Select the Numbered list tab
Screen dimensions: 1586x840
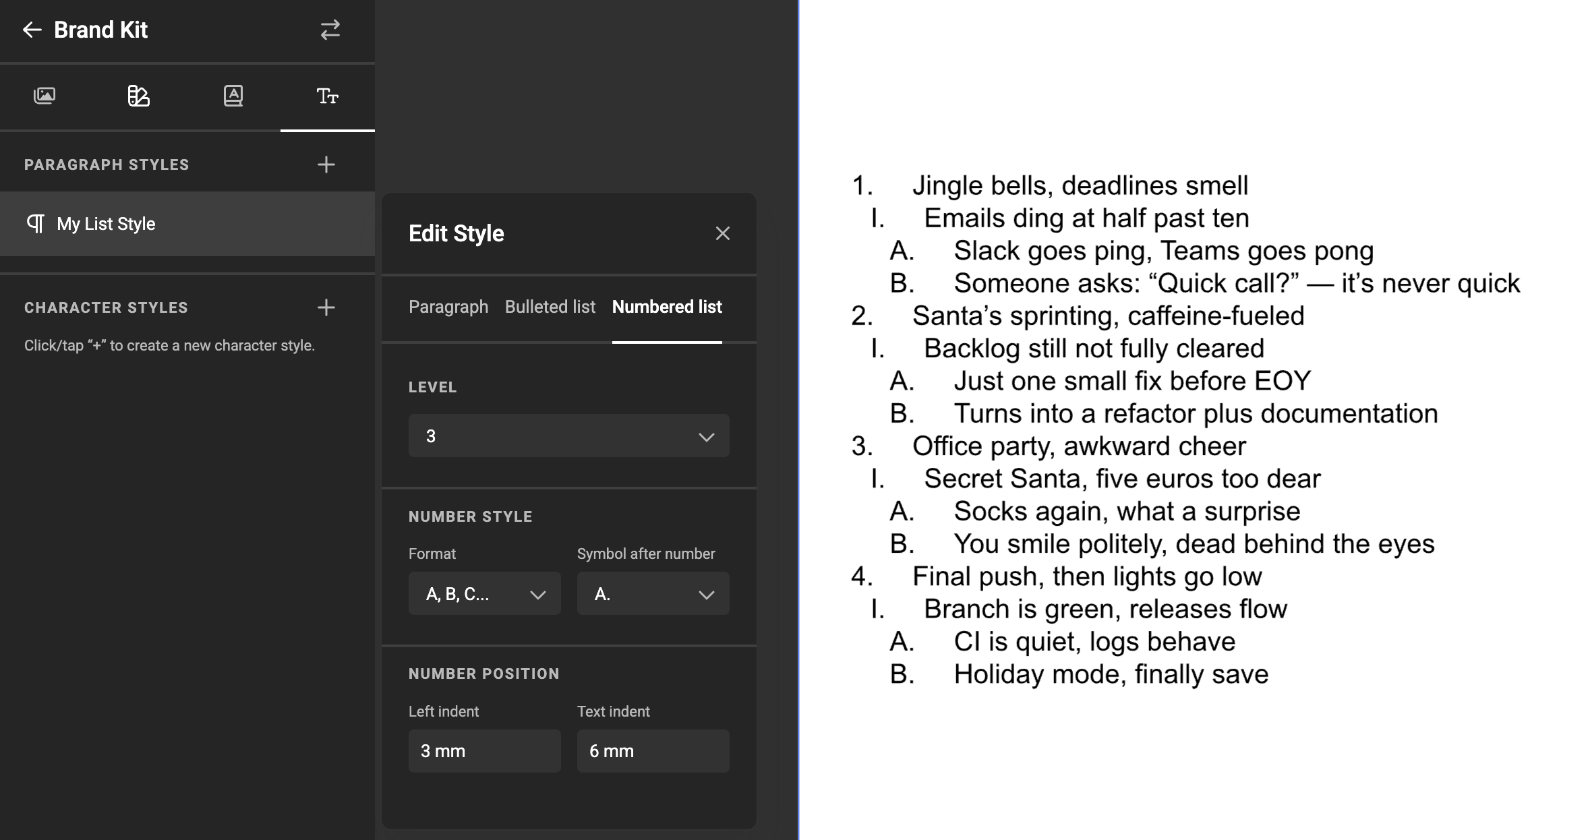pyautogui.click(x=666, y=307)
